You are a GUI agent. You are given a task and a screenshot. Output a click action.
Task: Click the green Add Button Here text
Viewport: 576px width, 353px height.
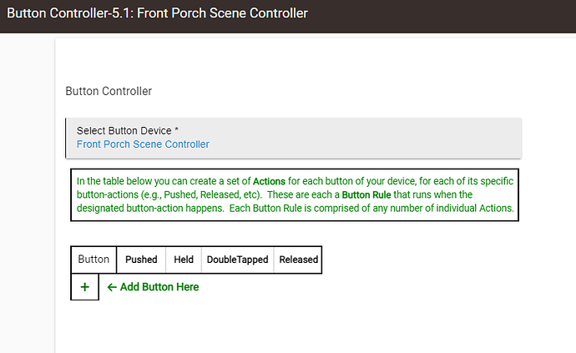click(x=159, y=287)
